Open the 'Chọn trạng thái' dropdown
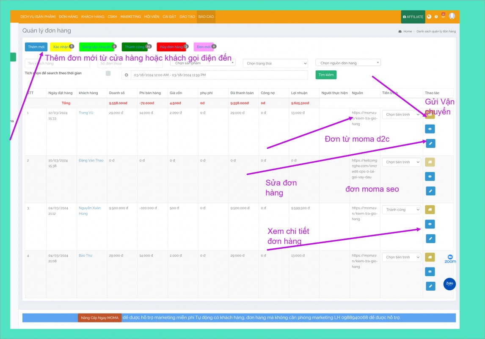The height and width of the screenshot is (339, 485). pos(276,64)
